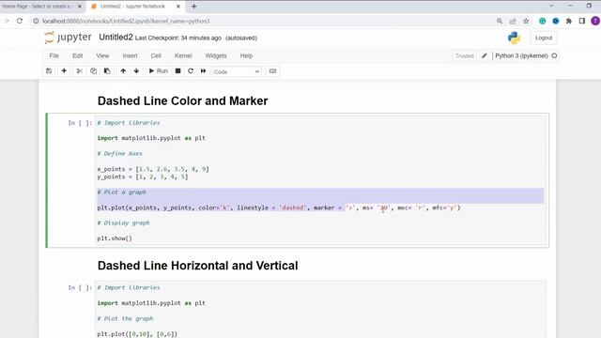Run the selected cell
Viewport: 601px width, 338px height.
coord(158,71)
